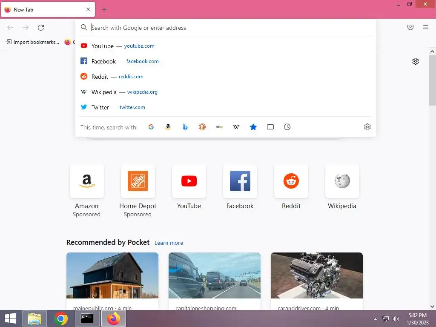
Task: Choose Facebook facebook.com suggestion
Action: [x=226, y=61]
